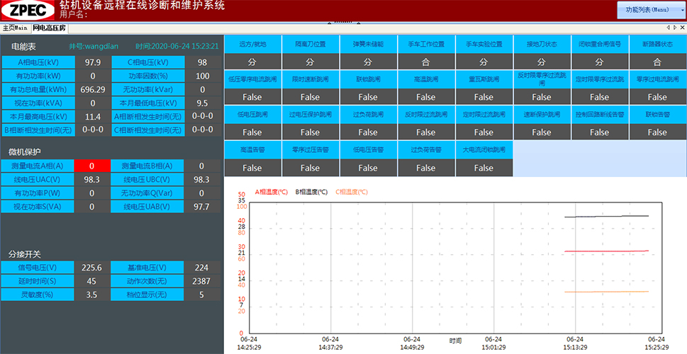This screenshot has width=687, height=354.
Task: Select the 大电流闭锁跳闸 indicator tile
Action: [484, 150]
